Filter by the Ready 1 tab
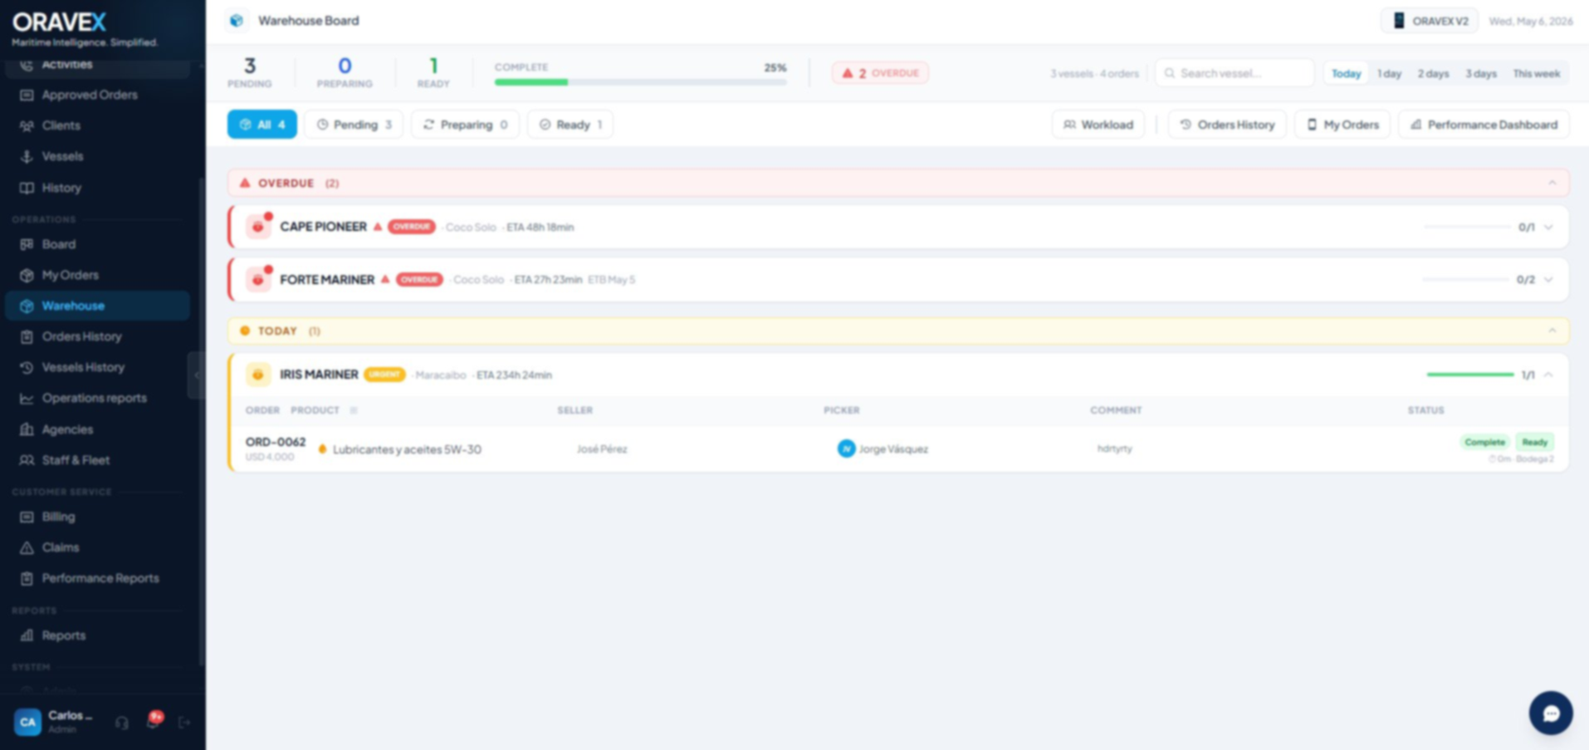The width and height of the screenshot is (1589, 750). (570, 125)
